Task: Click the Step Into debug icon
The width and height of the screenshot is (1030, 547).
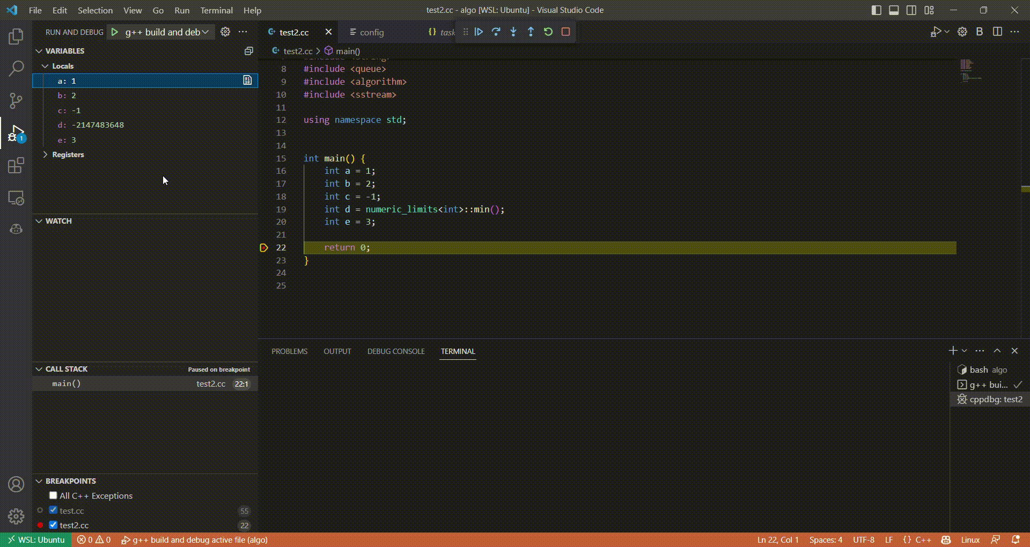Action: pyautogui.click(x=513, y=32)
